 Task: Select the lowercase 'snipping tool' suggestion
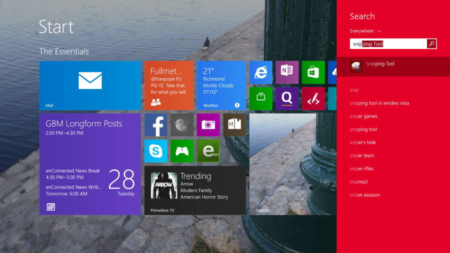[x=363, y=129]
